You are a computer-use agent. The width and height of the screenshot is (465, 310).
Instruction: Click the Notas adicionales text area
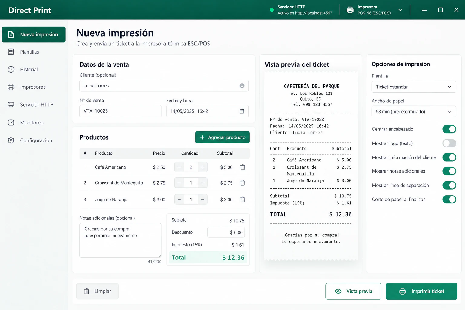pos(120,240)
